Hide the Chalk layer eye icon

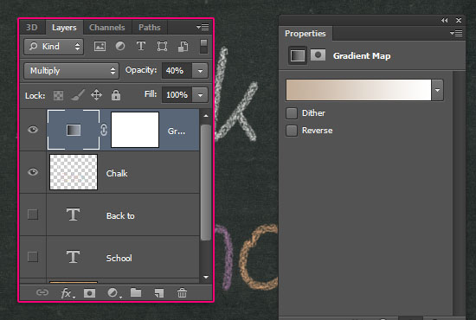pos(33,172)
